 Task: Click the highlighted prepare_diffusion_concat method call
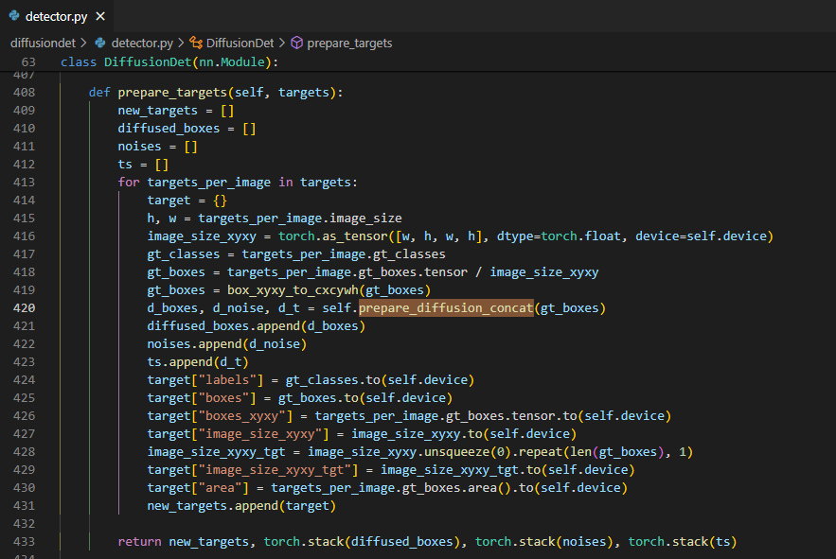(445, 307)
